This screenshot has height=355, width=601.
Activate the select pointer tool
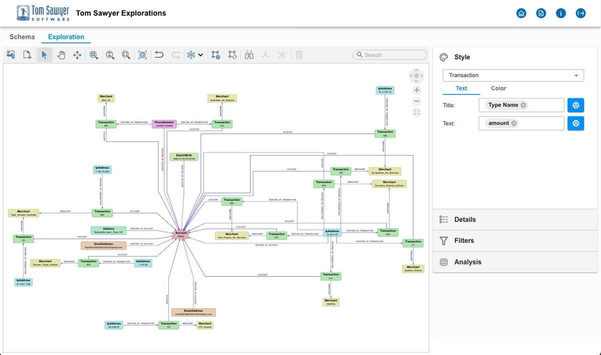45,55
